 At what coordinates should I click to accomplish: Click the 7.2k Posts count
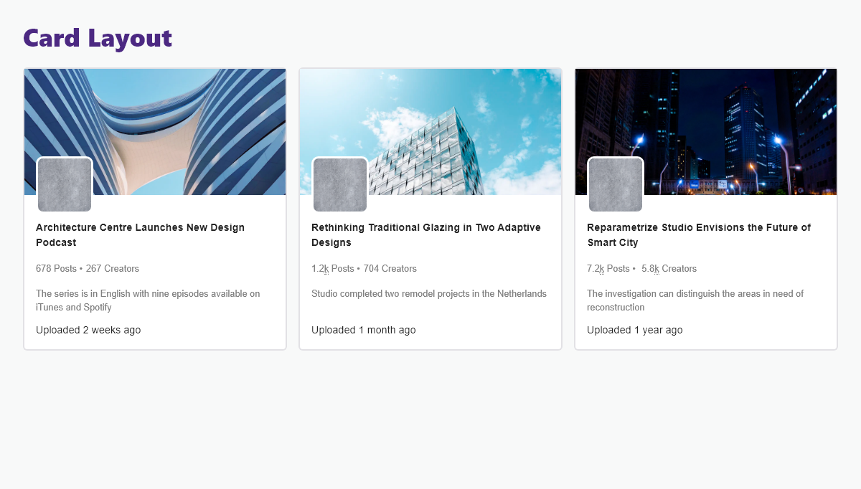[x=608, y=269]
